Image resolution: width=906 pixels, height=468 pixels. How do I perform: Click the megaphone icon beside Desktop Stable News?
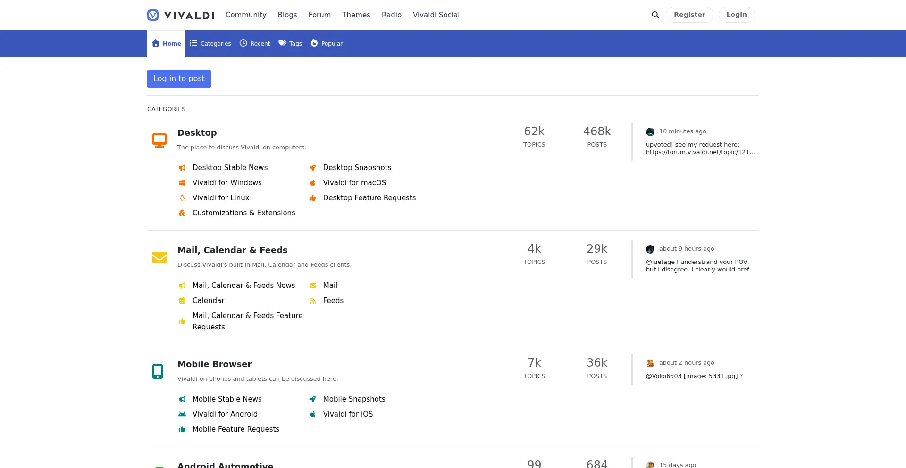click(182, 168)
